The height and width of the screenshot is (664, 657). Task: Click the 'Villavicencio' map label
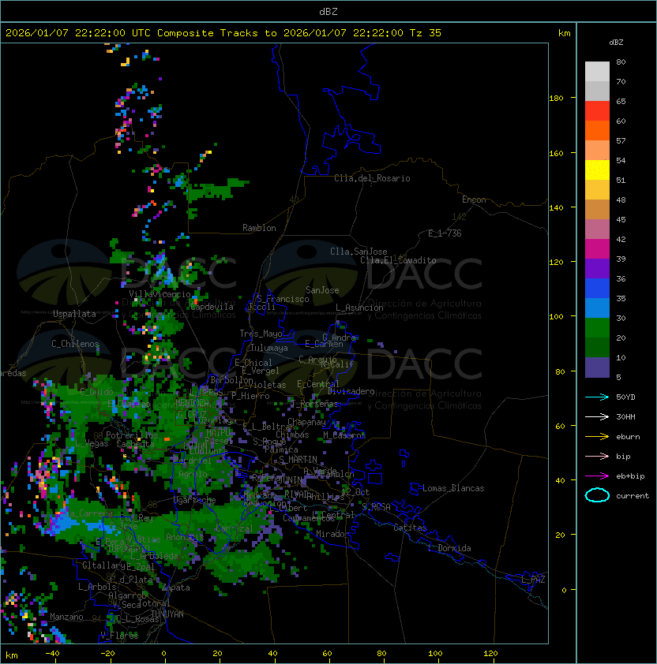pos(160,294)
